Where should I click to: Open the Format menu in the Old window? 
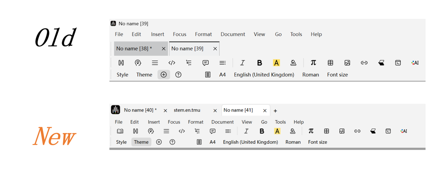(203, 34)
